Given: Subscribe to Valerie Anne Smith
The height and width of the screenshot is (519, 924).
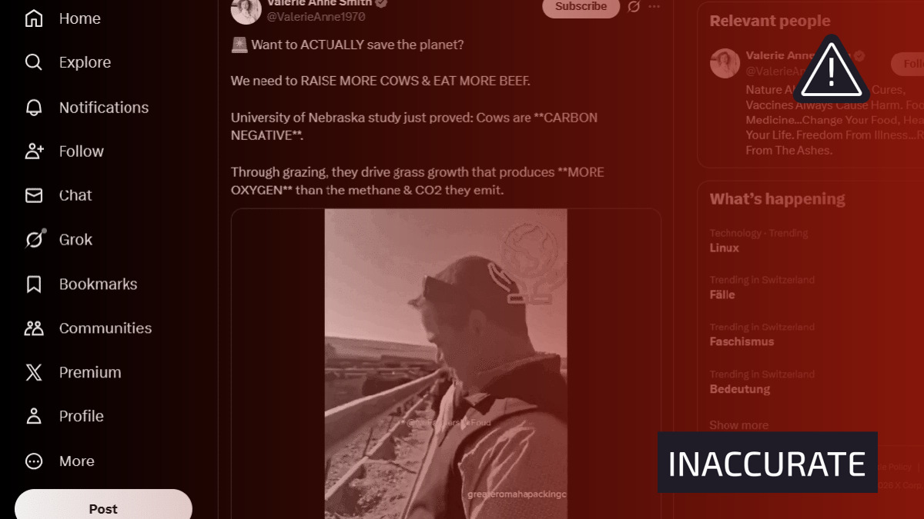Looking at the screenshot, I should click(x=581, y=7).
